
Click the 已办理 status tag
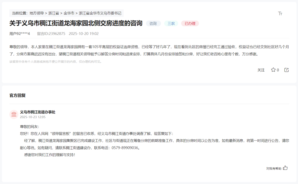[x=190, y=23]
